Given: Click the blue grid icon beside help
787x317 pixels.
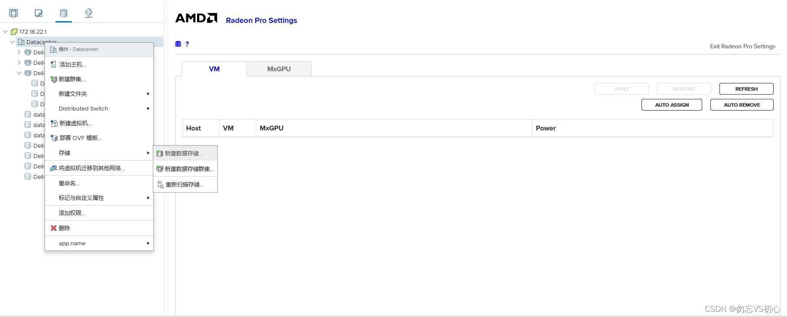Looking at the screenshot, I should (x=178, y=44).
